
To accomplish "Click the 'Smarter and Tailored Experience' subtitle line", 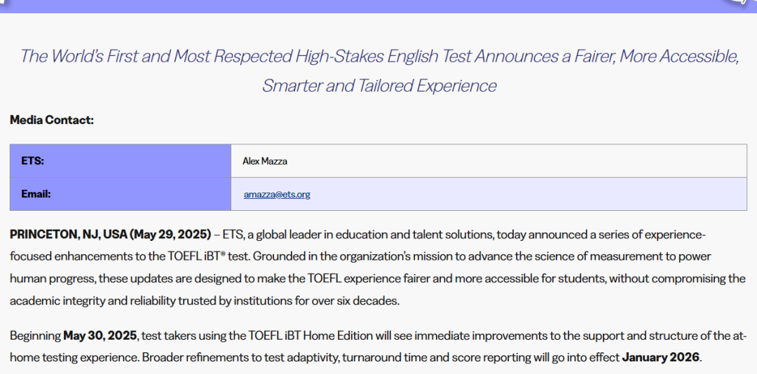I will tap(379, 85).
